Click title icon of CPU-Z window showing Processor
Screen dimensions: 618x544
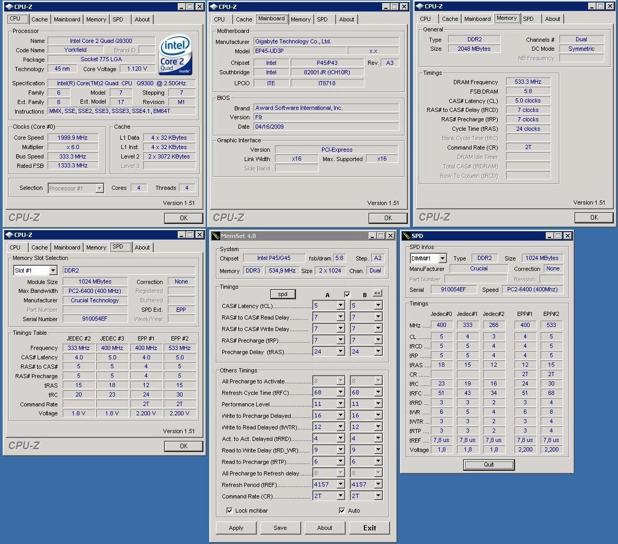tap(9, 7)
